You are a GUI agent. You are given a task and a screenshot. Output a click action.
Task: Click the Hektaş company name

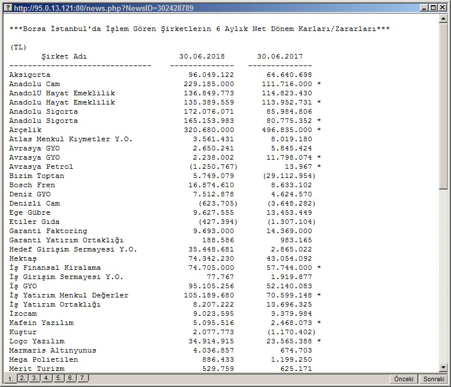23,259
